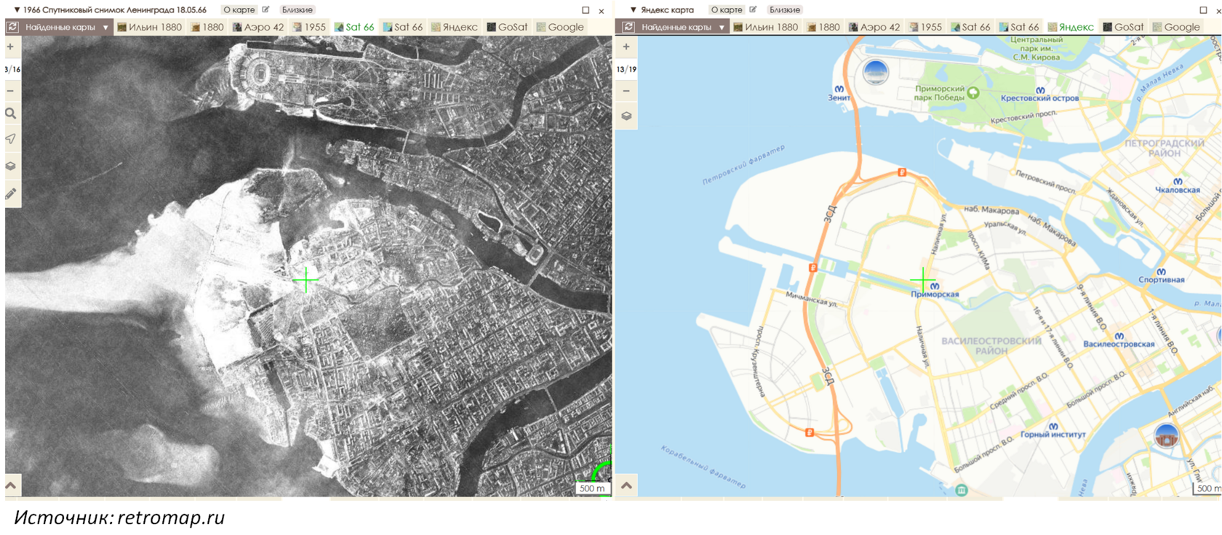Open the layers icon in left panel

10,166
